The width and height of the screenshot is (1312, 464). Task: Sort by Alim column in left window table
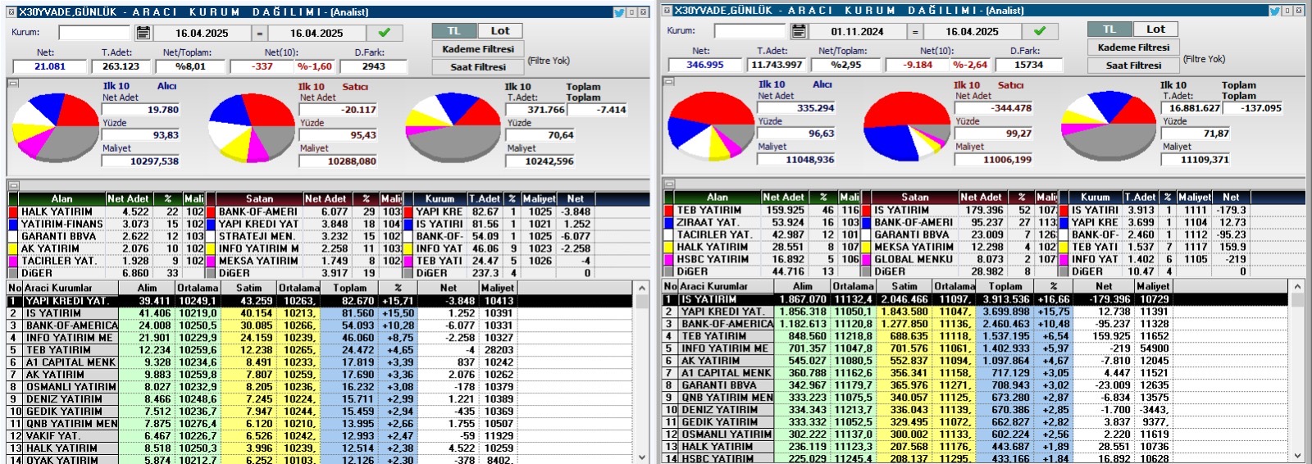click(147, 289)
